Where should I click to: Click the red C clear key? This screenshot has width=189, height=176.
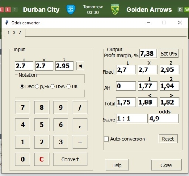tap(42, 159)
